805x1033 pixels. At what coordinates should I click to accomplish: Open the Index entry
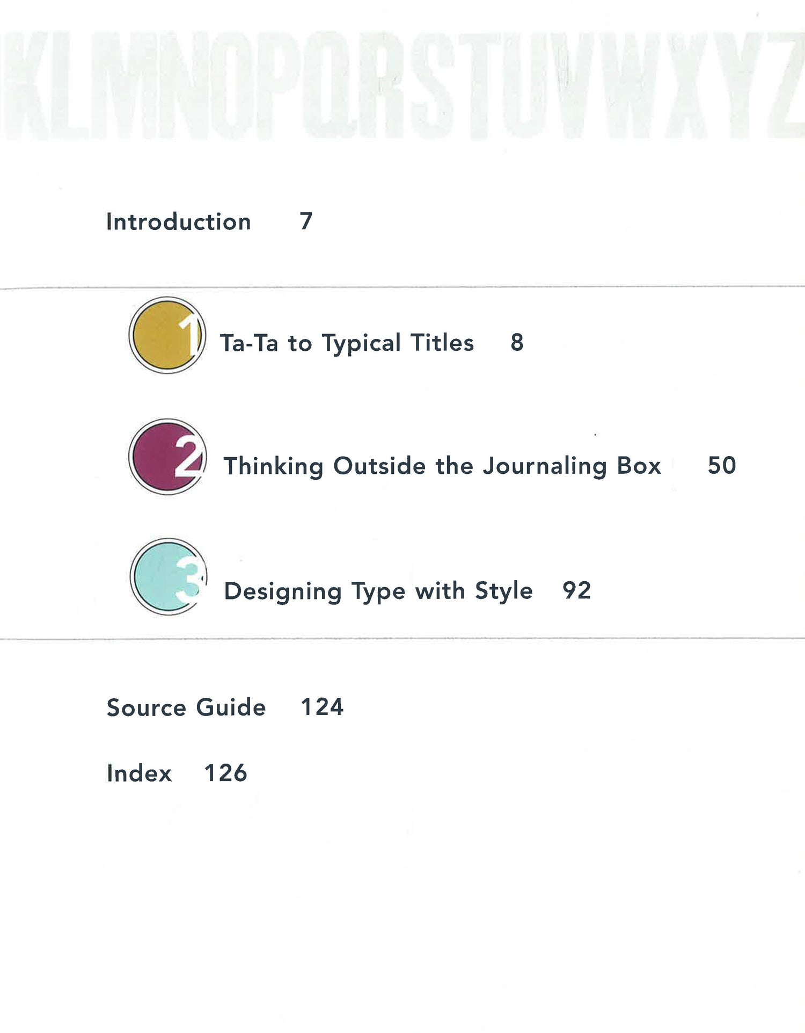point(139,774)
